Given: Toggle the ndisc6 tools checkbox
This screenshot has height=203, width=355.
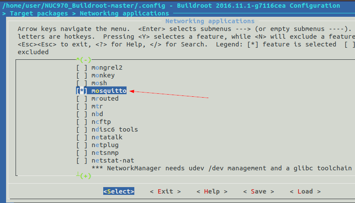Looking at the screenshot, I should (x=82, y=129).
